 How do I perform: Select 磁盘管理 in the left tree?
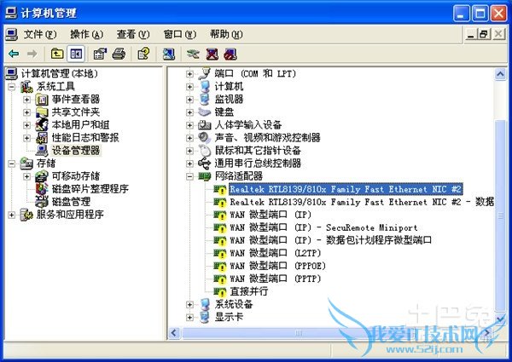pos(71,202)
